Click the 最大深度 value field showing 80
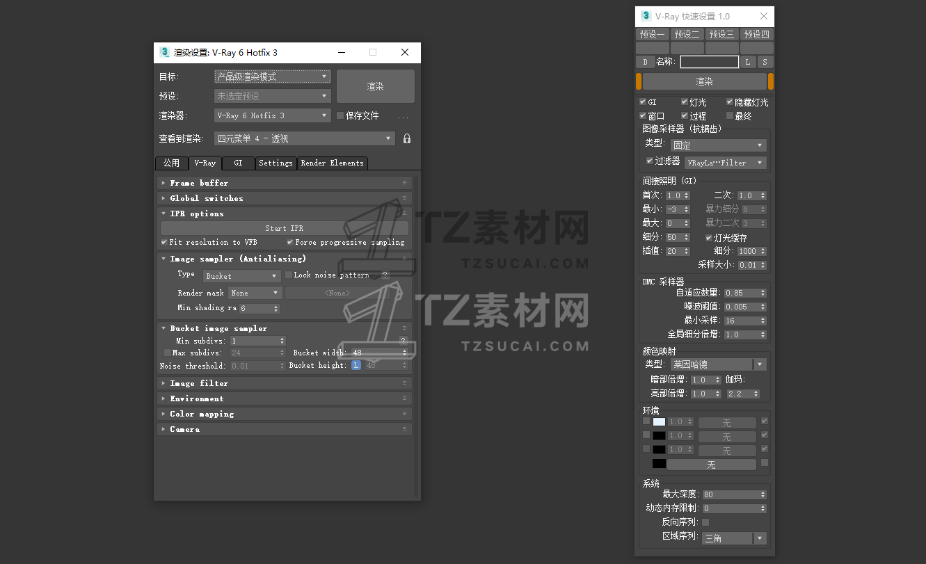 [x=734, y=494]
